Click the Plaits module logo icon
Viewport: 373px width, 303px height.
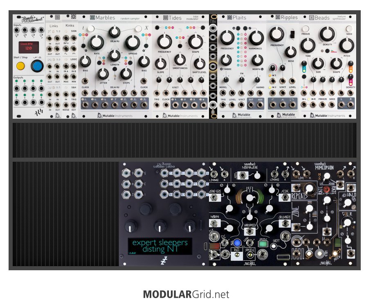229,17
